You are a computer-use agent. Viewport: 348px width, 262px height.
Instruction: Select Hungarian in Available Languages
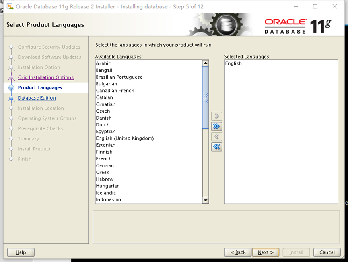pos(149,186)
